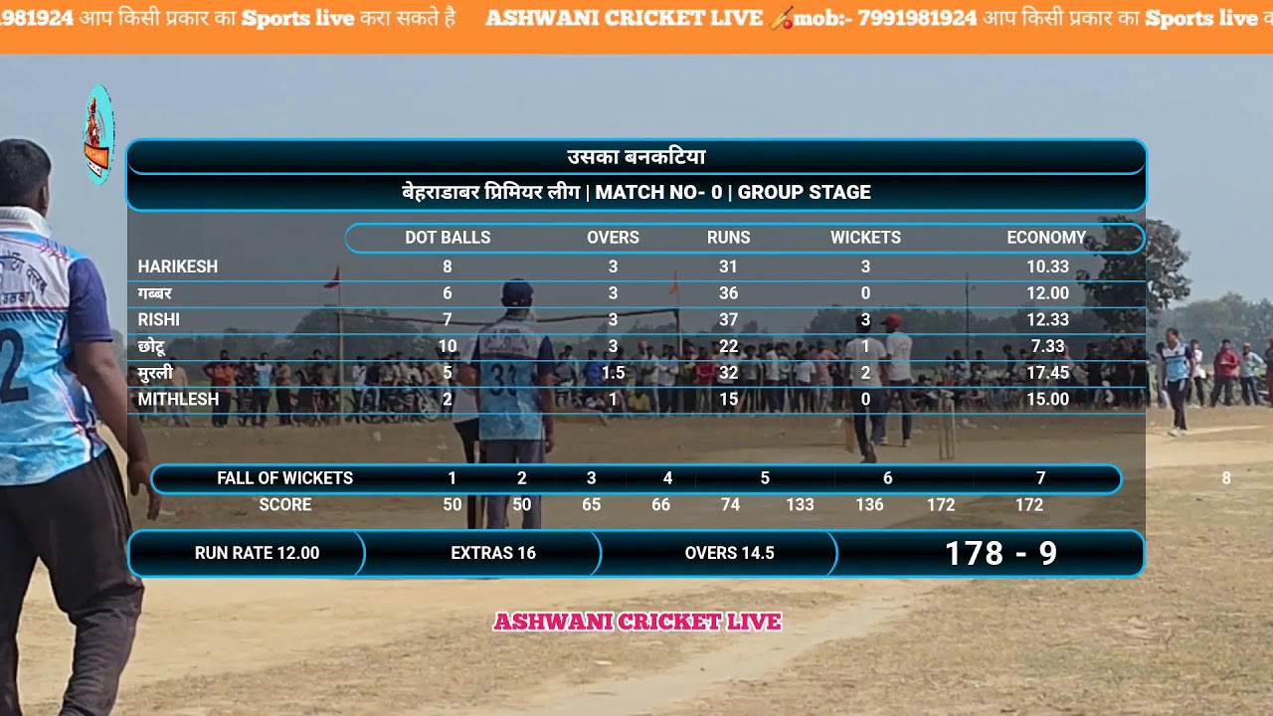Click fall-of-wicket score 74

click(730, 505)
